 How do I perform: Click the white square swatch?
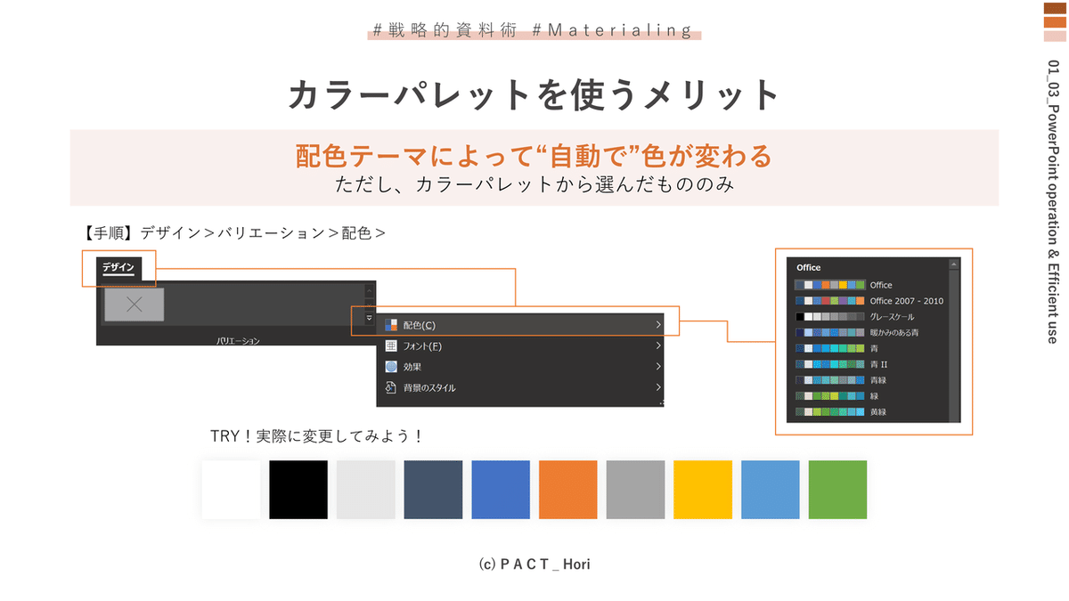pyautogui.click(x=231, y=490)
